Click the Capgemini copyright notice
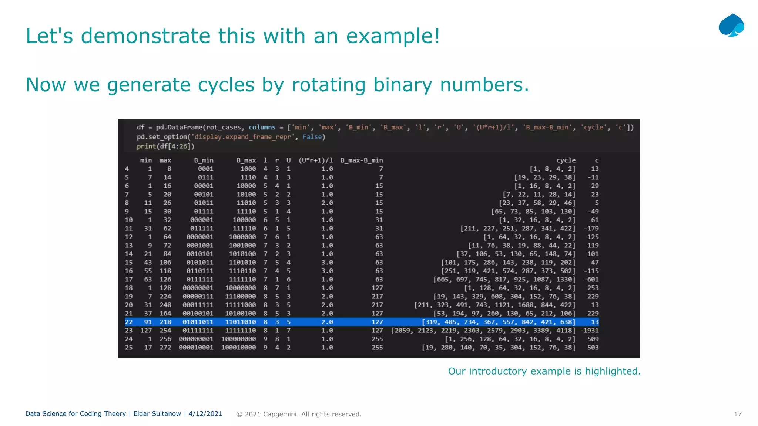 click(299, 414)
